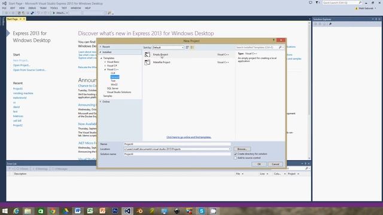Image resolution: width=383 pixels, height=215 pixels.
Task: Open Internet Explorer from the taskbar
Action: 16,211
